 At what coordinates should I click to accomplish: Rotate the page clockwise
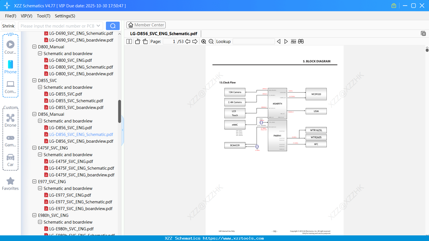[145, 41]
